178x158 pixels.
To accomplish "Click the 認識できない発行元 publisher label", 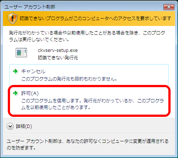I will tap(58, 58).
